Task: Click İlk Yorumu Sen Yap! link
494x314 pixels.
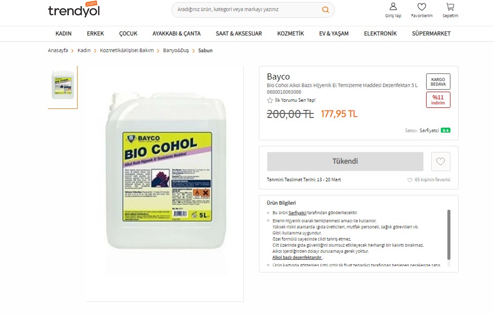Action: pos(295,100)
